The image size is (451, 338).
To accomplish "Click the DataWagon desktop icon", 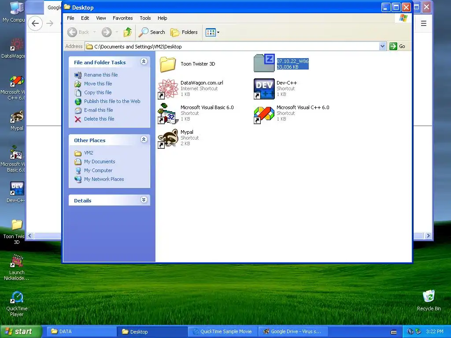I will [x=17, y=45].
